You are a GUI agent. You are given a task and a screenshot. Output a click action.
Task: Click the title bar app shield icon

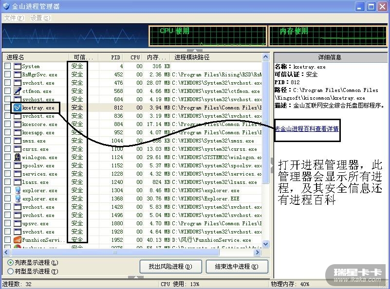tap(6, 6)
